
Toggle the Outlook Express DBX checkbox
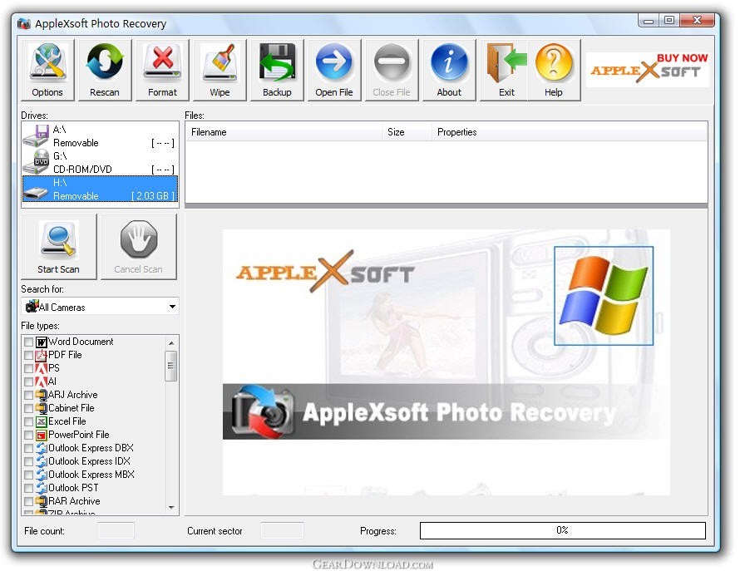point(28,449)
